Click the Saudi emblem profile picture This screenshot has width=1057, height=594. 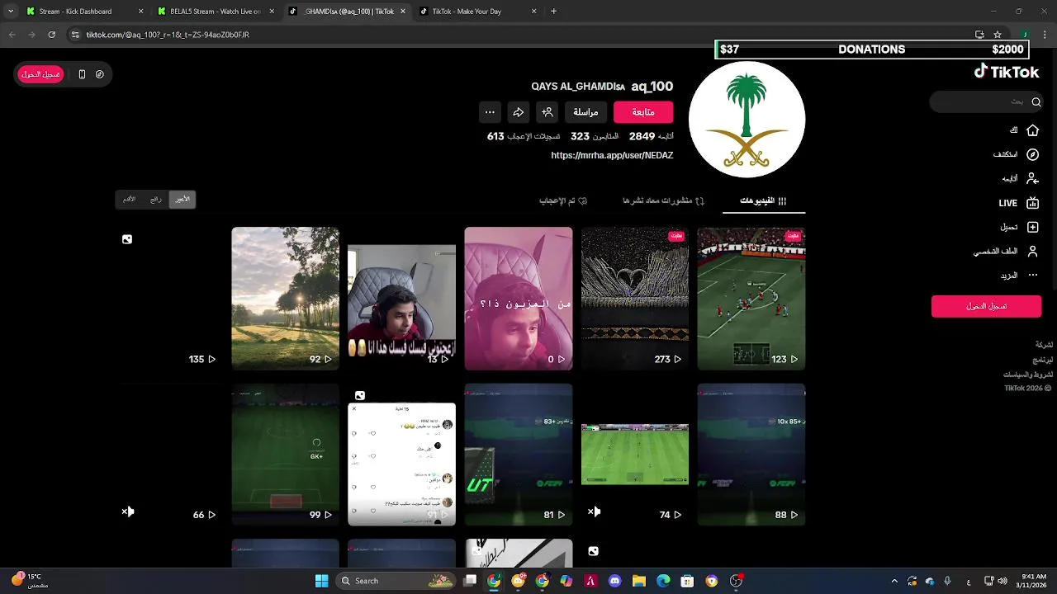point(747,119)
